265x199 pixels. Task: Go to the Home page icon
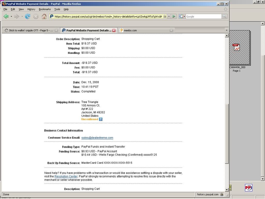tap(44, 16)
